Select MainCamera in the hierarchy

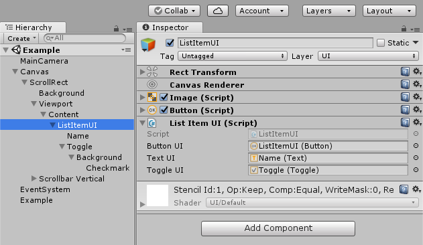tap(44, 61)
